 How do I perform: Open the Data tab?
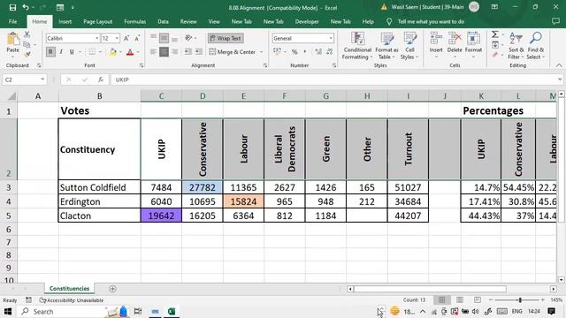(x=163, y=21)
